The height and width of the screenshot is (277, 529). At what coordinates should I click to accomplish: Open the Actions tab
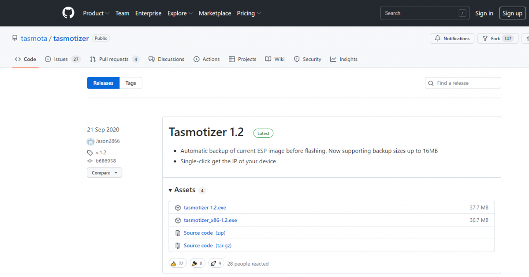coord(206,59)
